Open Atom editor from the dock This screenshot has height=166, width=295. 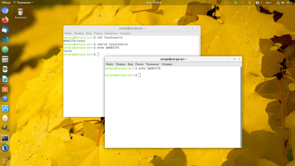click(x=5, y=50)
